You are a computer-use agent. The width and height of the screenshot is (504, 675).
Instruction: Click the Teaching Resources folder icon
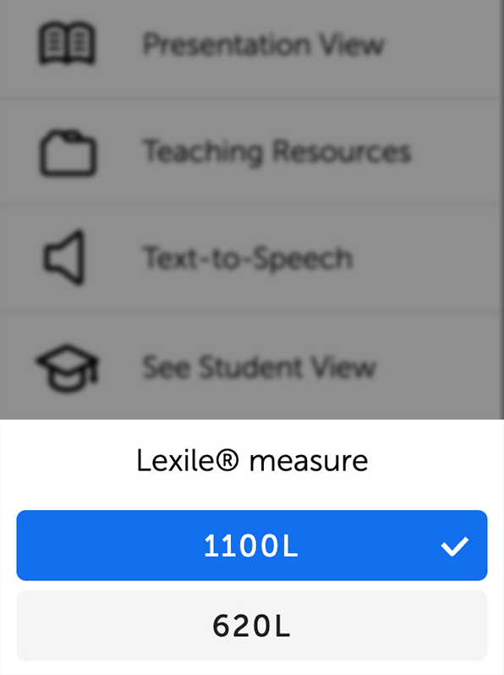click(x=68, y=152)
